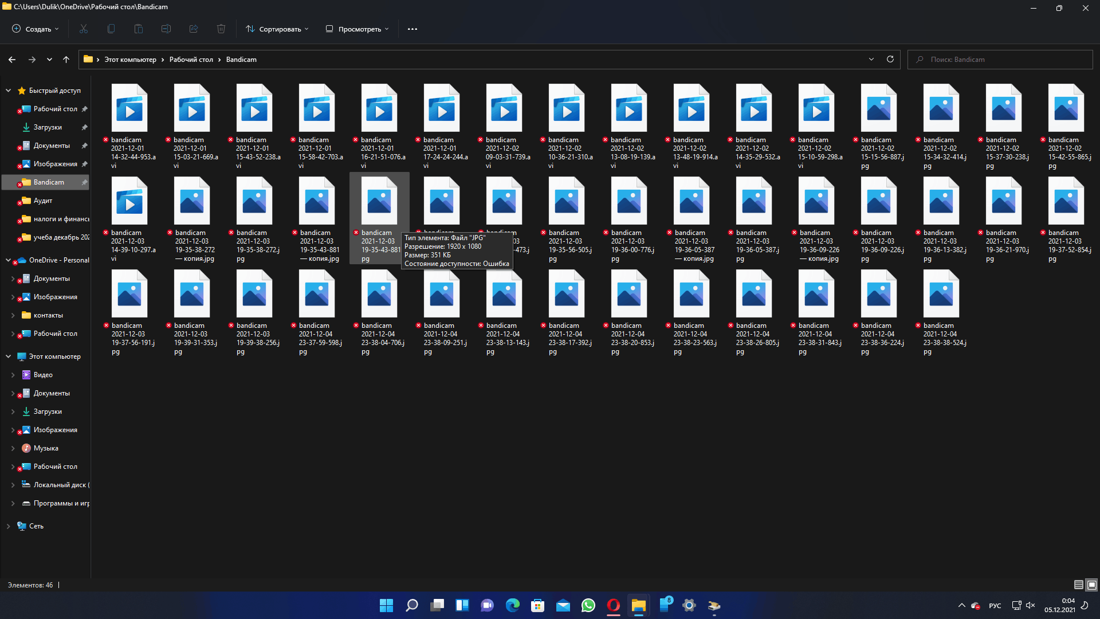1100x619 pixels.
Task: Open Opera browser from taskbar
Action: pos(614,605)
